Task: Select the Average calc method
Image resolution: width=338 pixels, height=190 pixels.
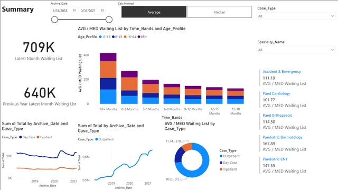Action: coord(154,12)
